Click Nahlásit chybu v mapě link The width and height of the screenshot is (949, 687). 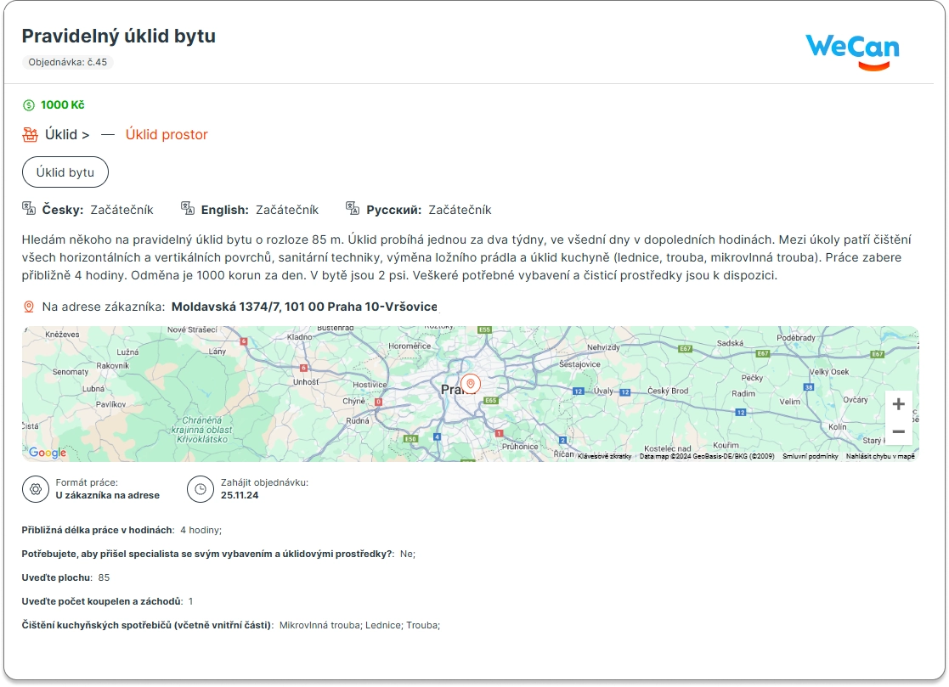[880, 456]
